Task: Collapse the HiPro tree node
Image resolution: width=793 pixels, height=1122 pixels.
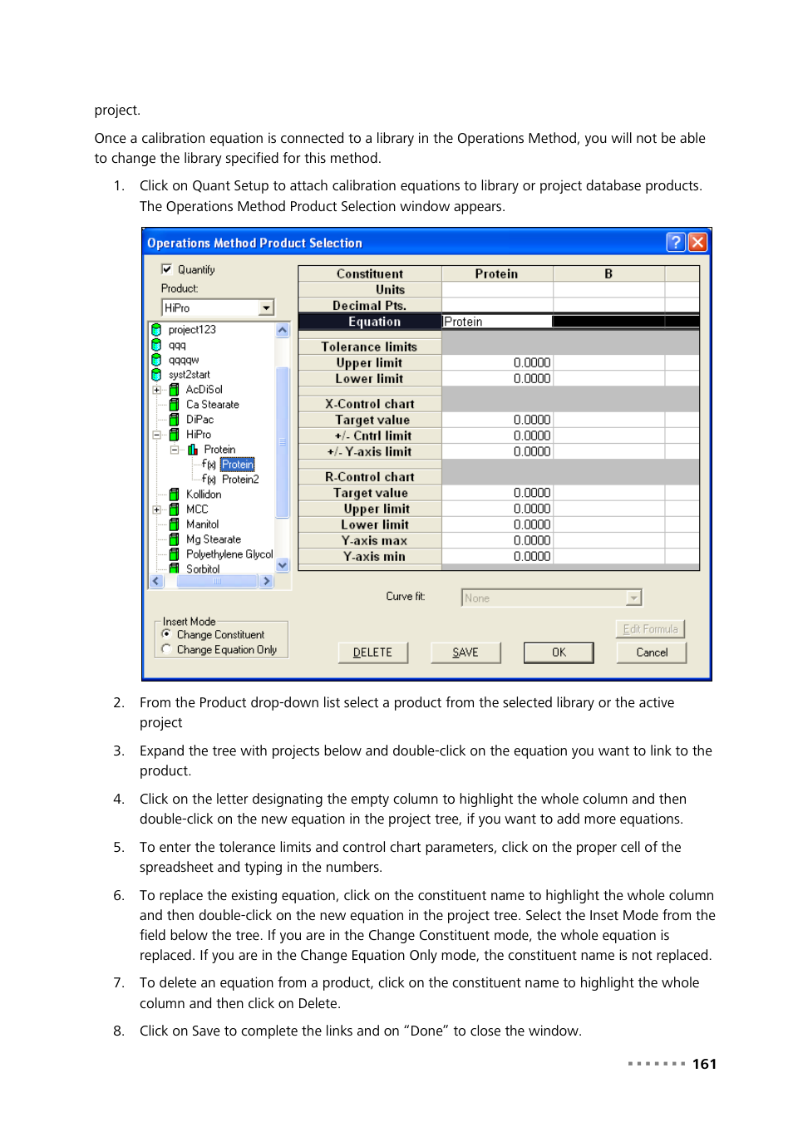Action: click(x=156, y=435)
